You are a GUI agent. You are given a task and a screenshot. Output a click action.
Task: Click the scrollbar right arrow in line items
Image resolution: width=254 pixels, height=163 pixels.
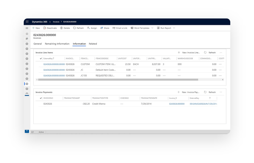[223, 80]
